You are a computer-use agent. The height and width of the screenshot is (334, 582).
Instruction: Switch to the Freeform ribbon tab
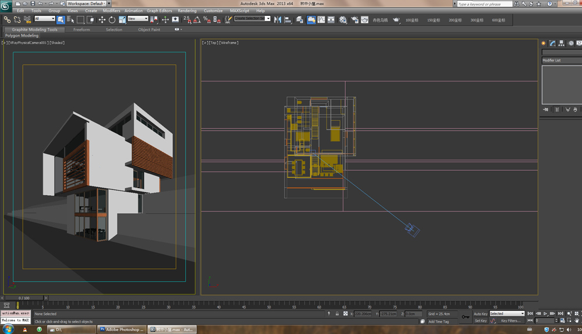(81, 30)
